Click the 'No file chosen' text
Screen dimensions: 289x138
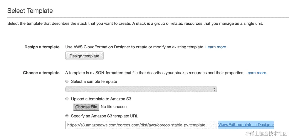[114, 107]
